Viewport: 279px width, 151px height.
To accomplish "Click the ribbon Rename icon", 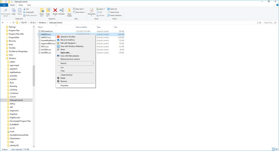I will click(62, 11).
